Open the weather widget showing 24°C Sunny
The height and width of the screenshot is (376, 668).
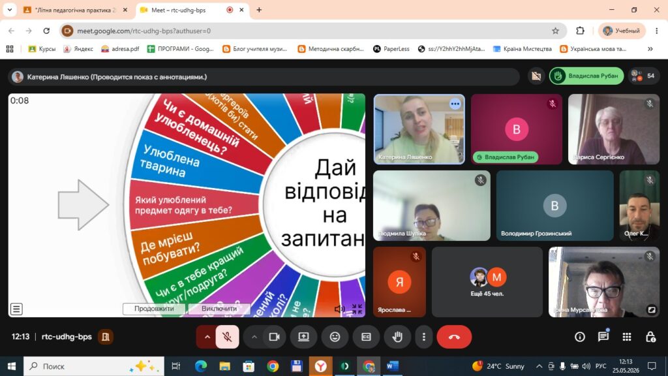(498, 366)
